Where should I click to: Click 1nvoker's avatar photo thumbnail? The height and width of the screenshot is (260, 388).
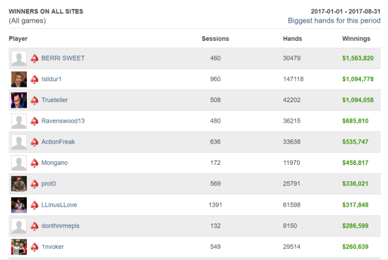click(19, 247)
